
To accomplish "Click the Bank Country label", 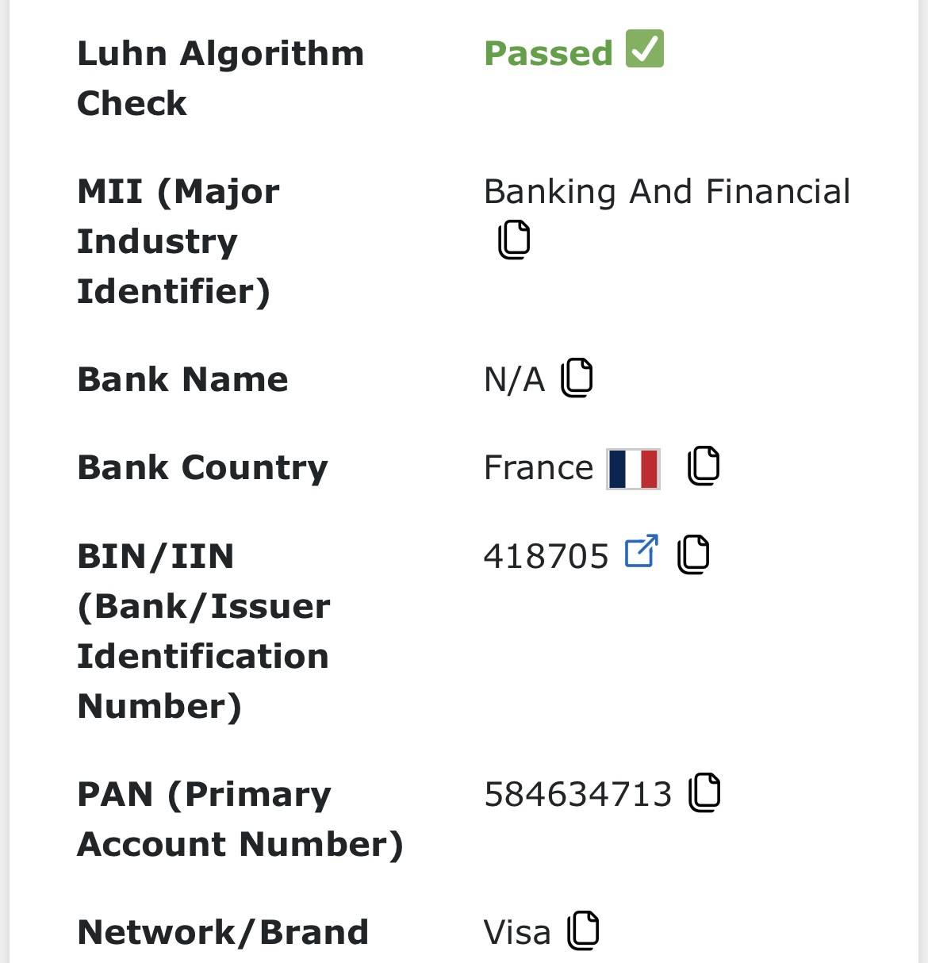I will tap(202, 467).
